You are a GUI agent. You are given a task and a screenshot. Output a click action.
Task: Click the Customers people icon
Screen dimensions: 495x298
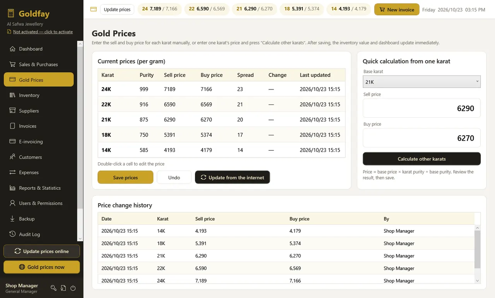[x=12, y=157]
